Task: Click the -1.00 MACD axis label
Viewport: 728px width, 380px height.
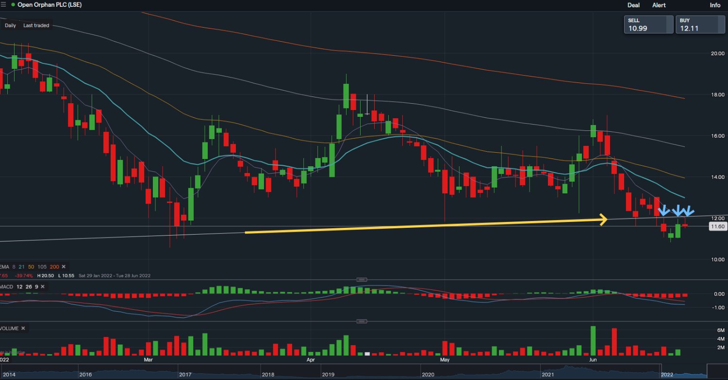Action: pos(718,307)
